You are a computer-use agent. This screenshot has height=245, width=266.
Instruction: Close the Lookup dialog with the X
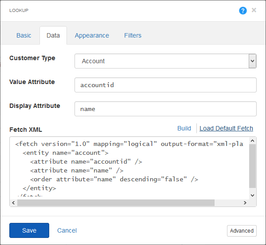(x=254, y=10)
